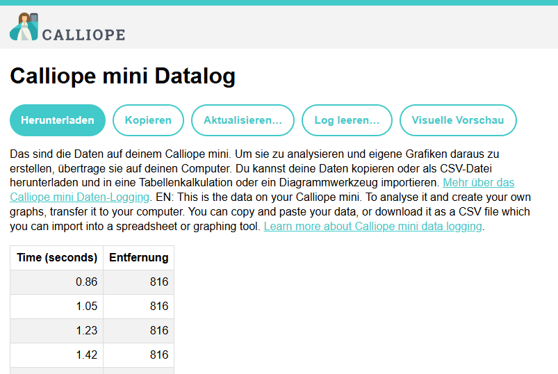Image resolution: width=558 pixels, height=374 pixels.
Task: Click the Calliope logo icon
Action: coord(24,27)
